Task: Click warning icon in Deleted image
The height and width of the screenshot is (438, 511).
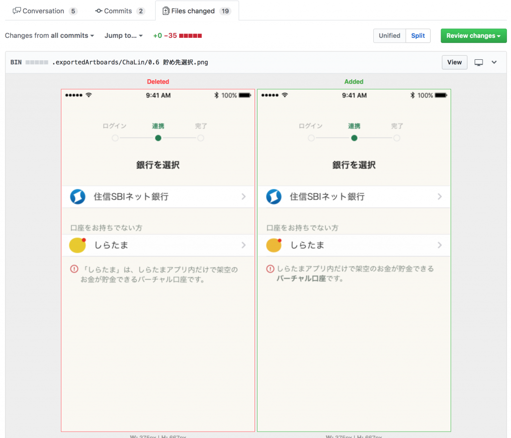Action: click(74, 269)
